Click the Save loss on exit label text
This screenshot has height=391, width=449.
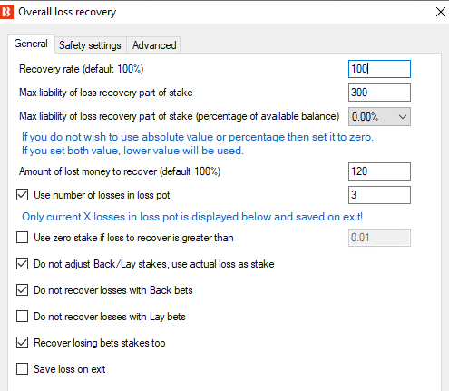click(x=70, y=369)
